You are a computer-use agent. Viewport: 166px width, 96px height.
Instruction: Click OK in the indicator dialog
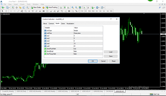93,61
